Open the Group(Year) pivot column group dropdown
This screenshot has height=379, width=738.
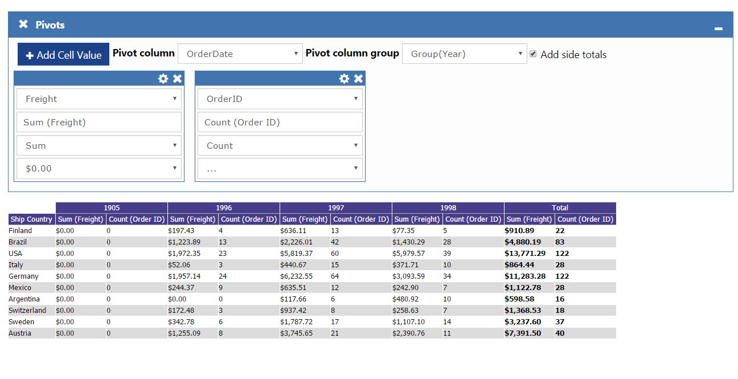[464, 54]
